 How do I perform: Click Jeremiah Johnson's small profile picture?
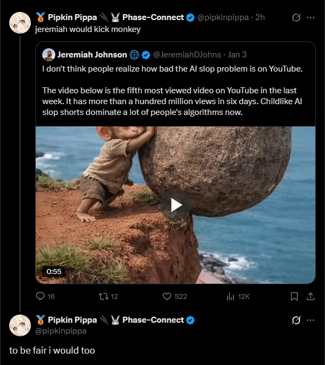[49, 55]
